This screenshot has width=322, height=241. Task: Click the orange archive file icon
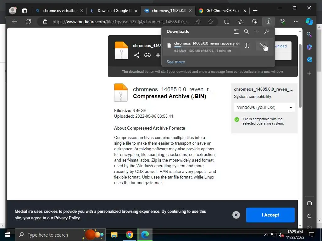pos(121,93)
